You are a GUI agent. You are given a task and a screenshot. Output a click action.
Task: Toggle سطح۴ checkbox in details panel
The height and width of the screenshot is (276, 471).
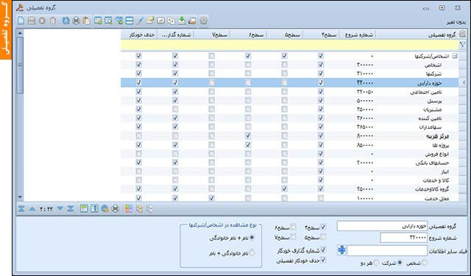point(323,227)
